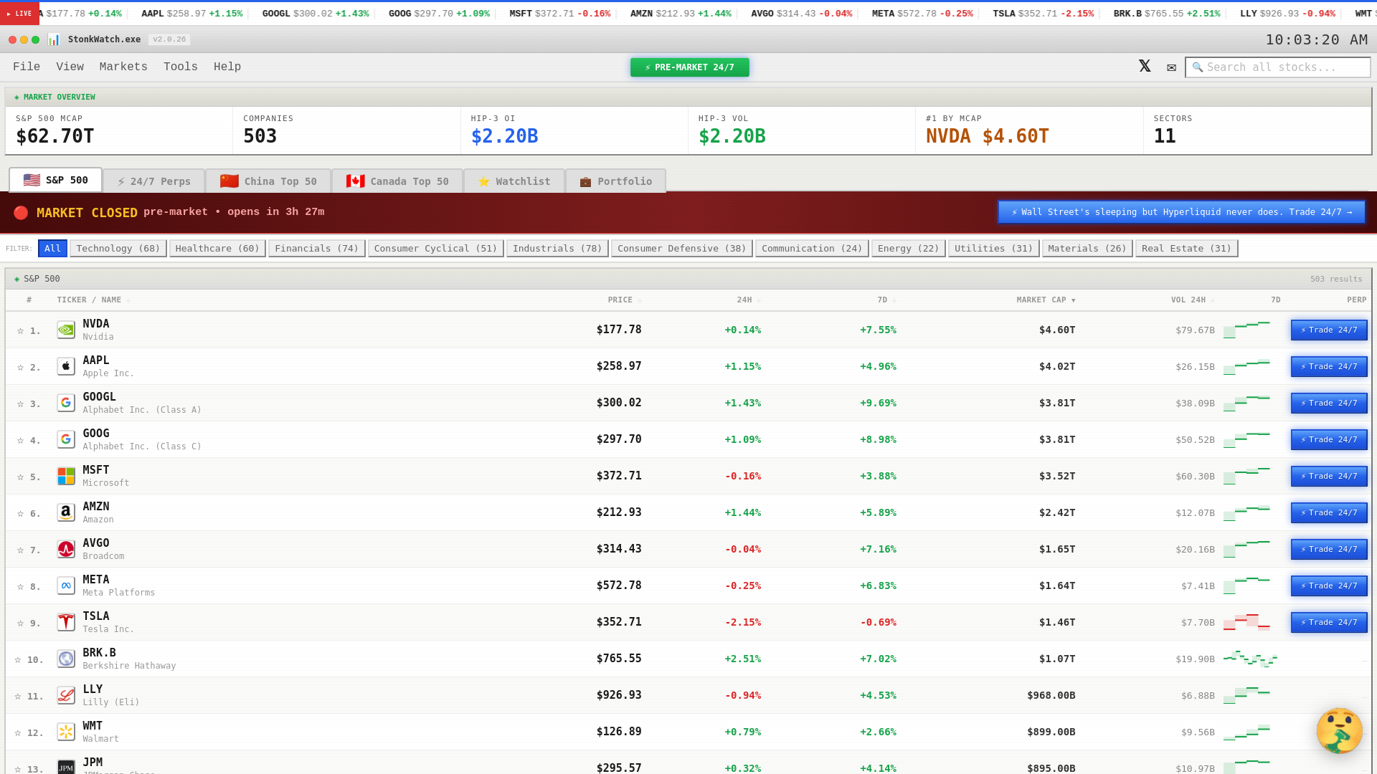Click the Hyperliquid Trade 24/7 banner
This screenshot has height=774, width=1377.
[1182, 212]
